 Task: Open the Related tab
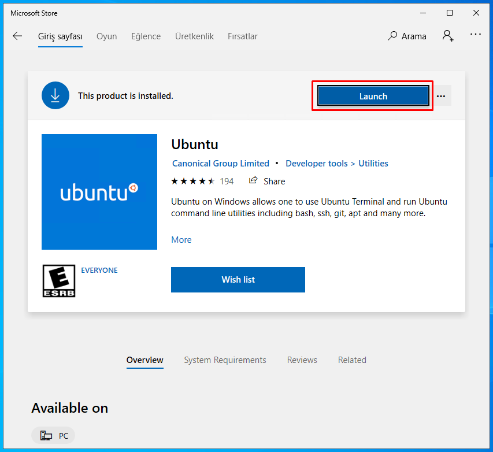(352, 360)
